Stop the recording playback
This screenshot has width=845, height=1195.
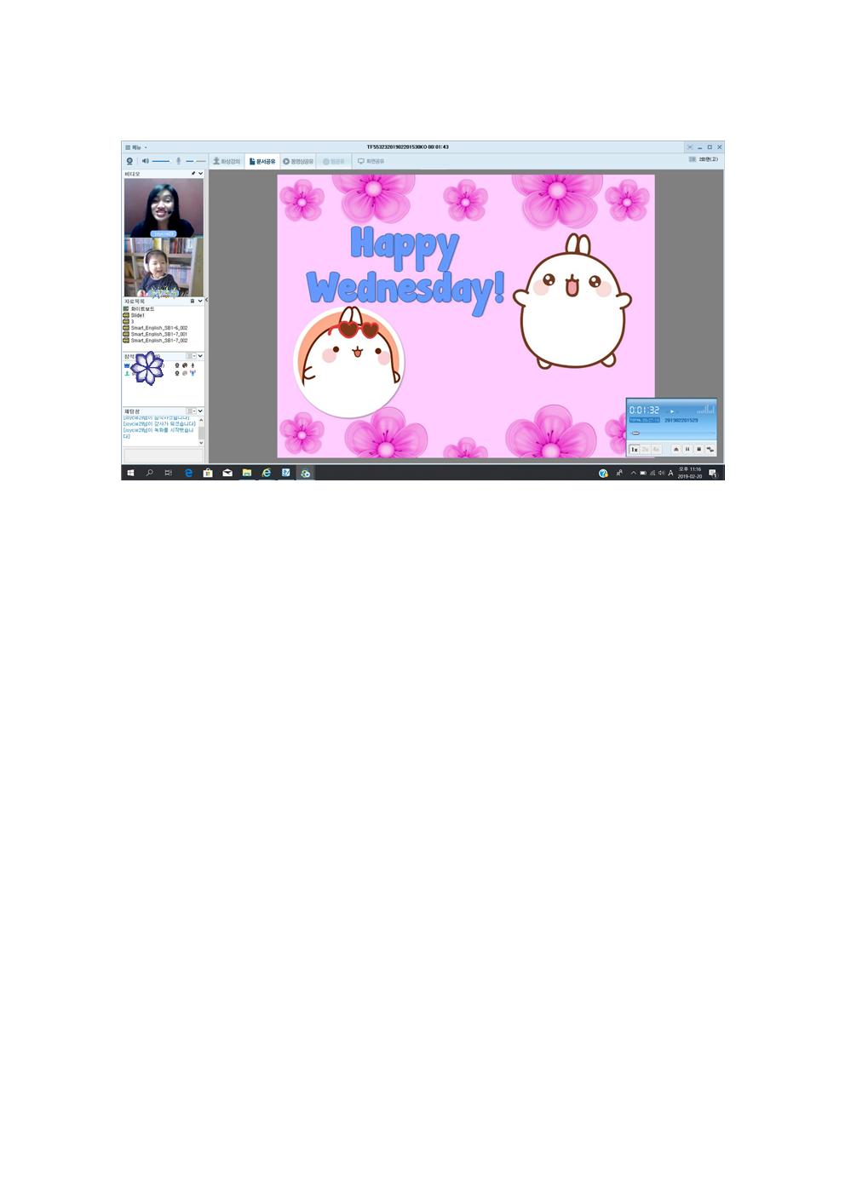[698, 449]
